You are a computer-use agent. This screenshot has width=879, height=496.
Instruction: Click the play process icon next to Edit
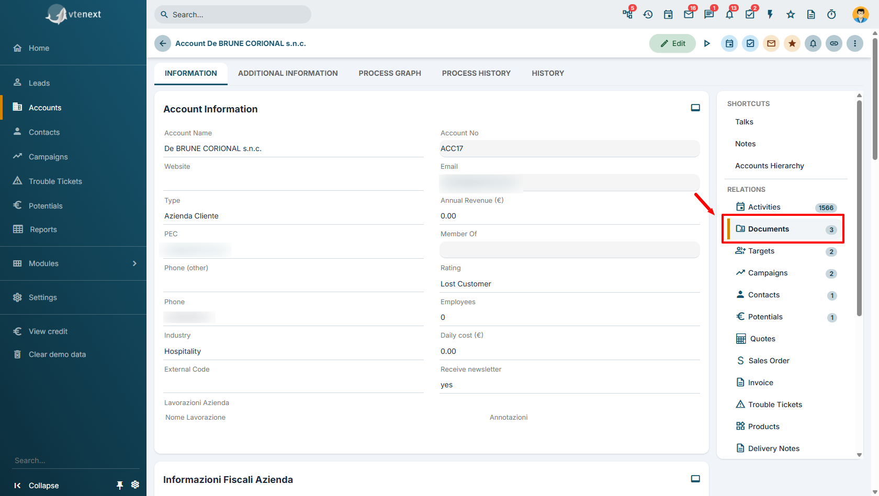[707, 43]
